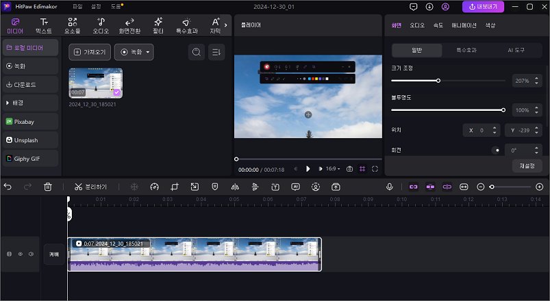Step to previous frame in player
This screenshot has height=301, width=550.
coord(295,169)
